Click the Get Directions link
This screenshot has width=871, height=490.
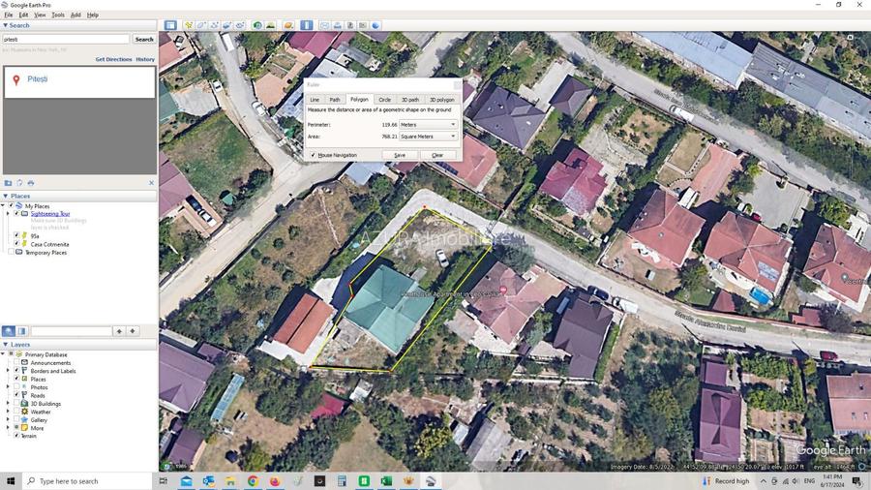[113, 59]
